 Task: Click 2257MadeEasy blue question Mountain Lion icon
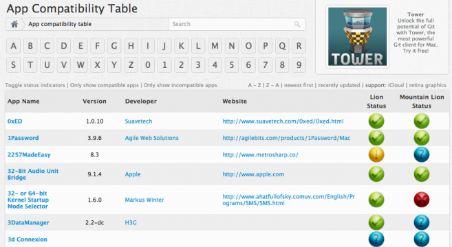pos(422,154)
